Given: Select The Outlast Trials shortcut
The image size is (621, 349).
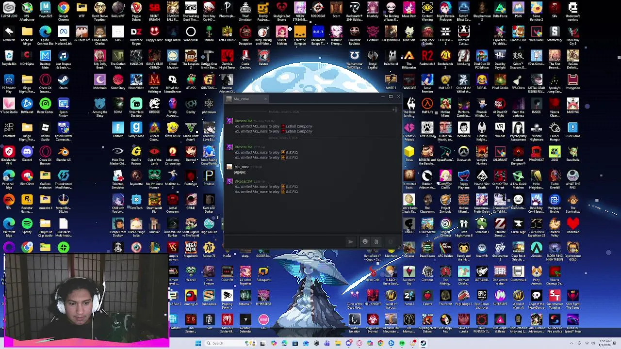Looking at the screenshot, I should point(118,58).
